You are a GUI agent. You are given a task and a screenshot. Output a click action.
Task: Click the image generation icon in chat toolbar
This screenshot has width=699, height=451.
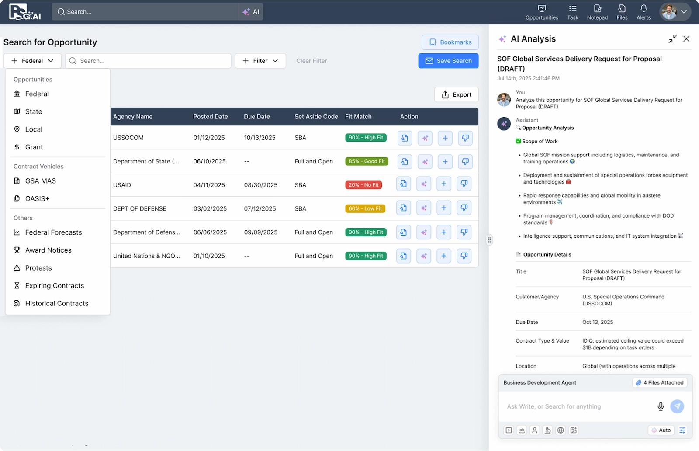[574, 430]
